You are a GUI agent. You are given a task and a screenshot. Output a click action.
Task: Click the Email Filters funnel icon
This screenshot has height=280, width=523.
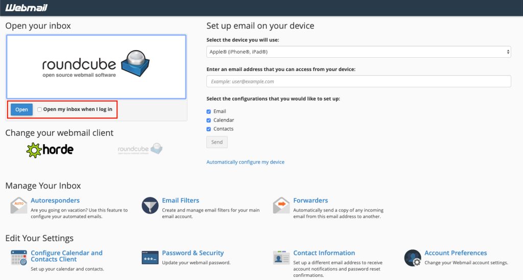pos(150,205)
